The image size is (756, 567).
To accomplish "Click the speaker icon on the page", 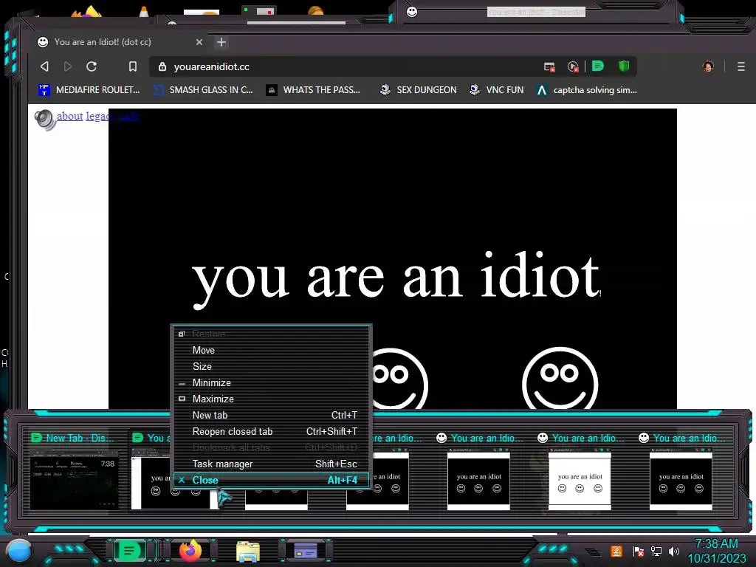I will (45, 120).
